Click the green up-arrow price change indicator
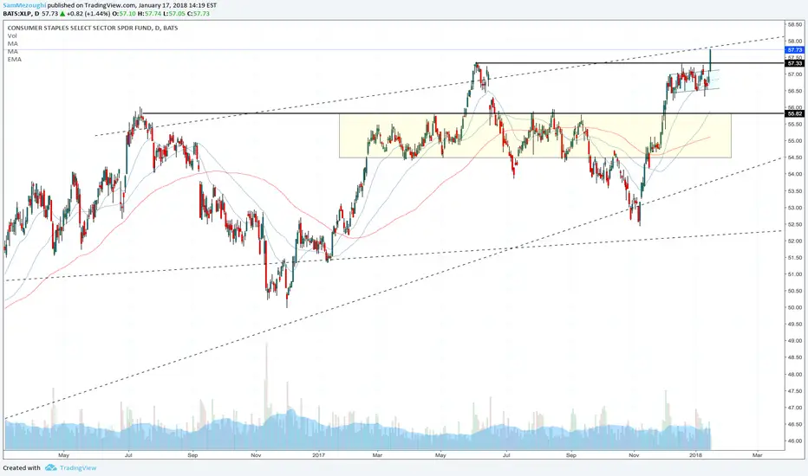The image size is (808, 476). [62, 14]
